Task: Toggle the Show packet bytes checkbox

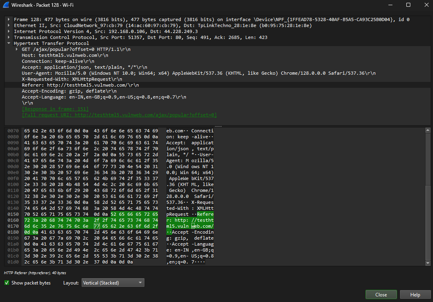Action: tap(7, 283)
